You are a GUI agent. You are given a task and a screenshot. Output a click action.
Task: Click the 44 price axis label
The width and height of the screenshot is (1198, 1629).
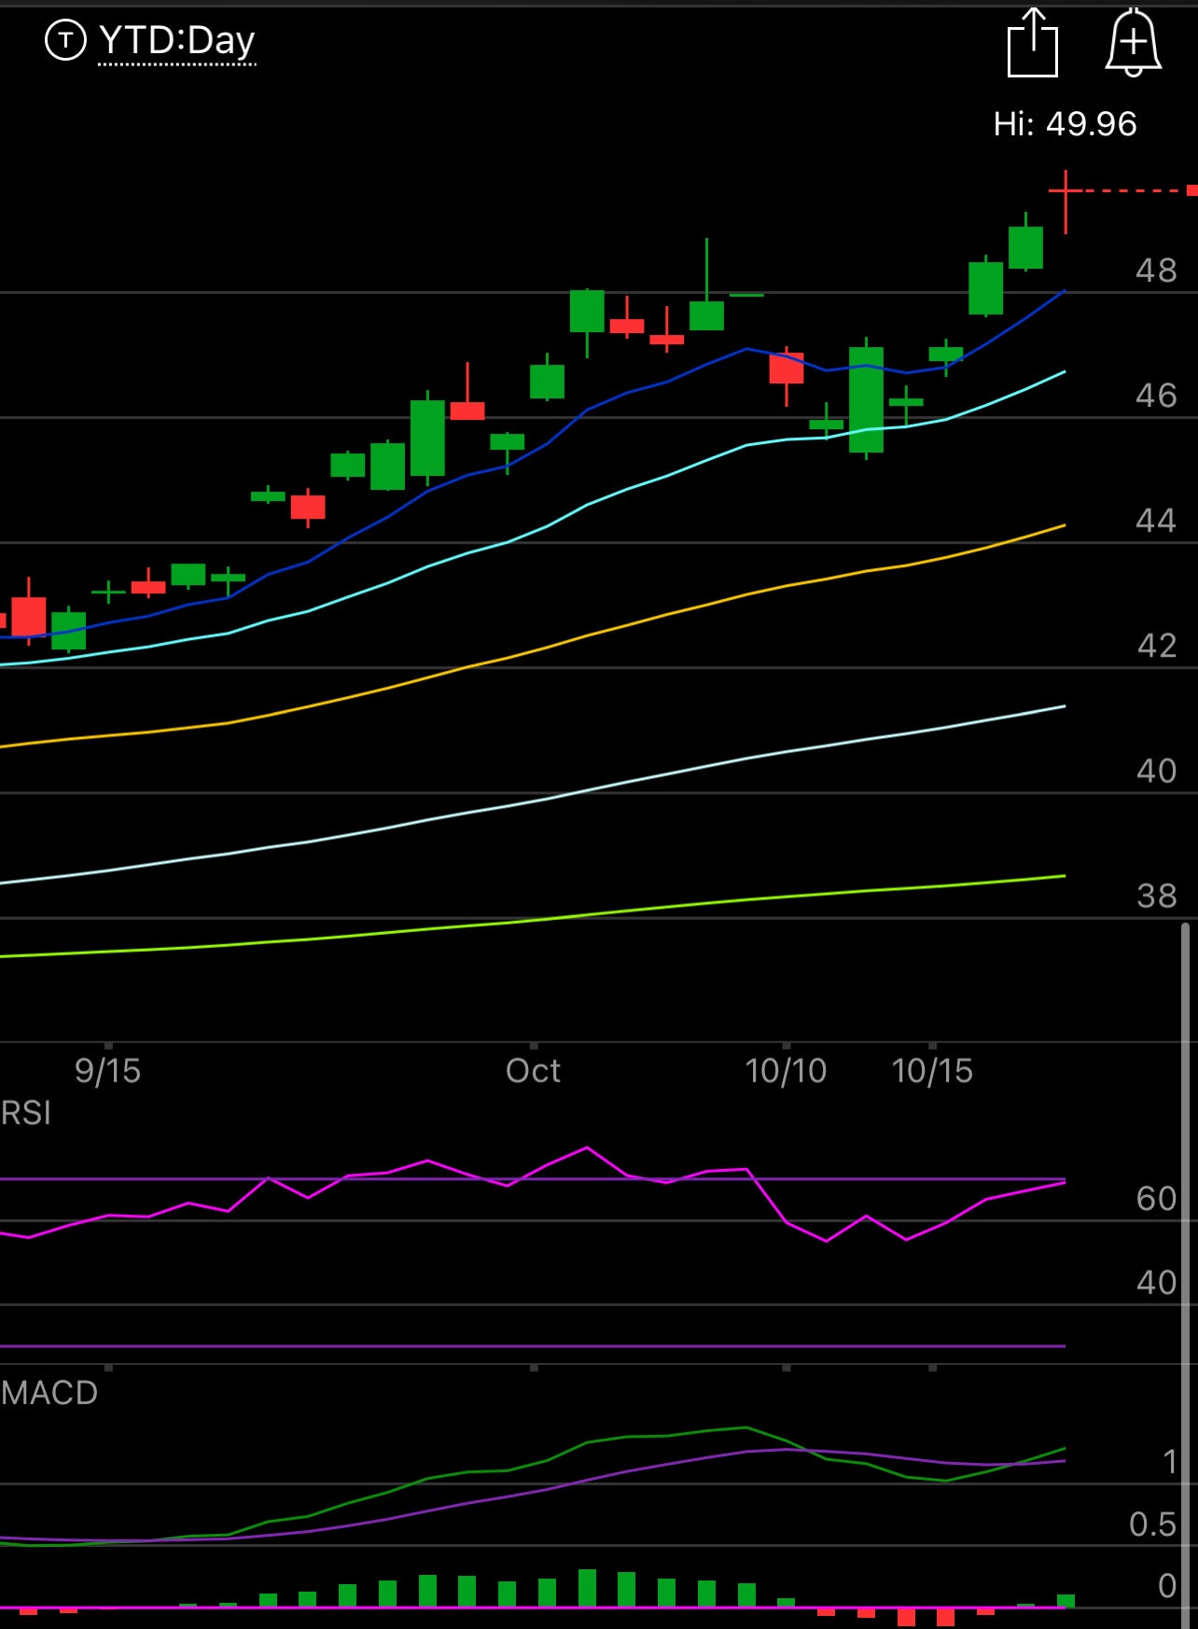(x=1156, y=521)
